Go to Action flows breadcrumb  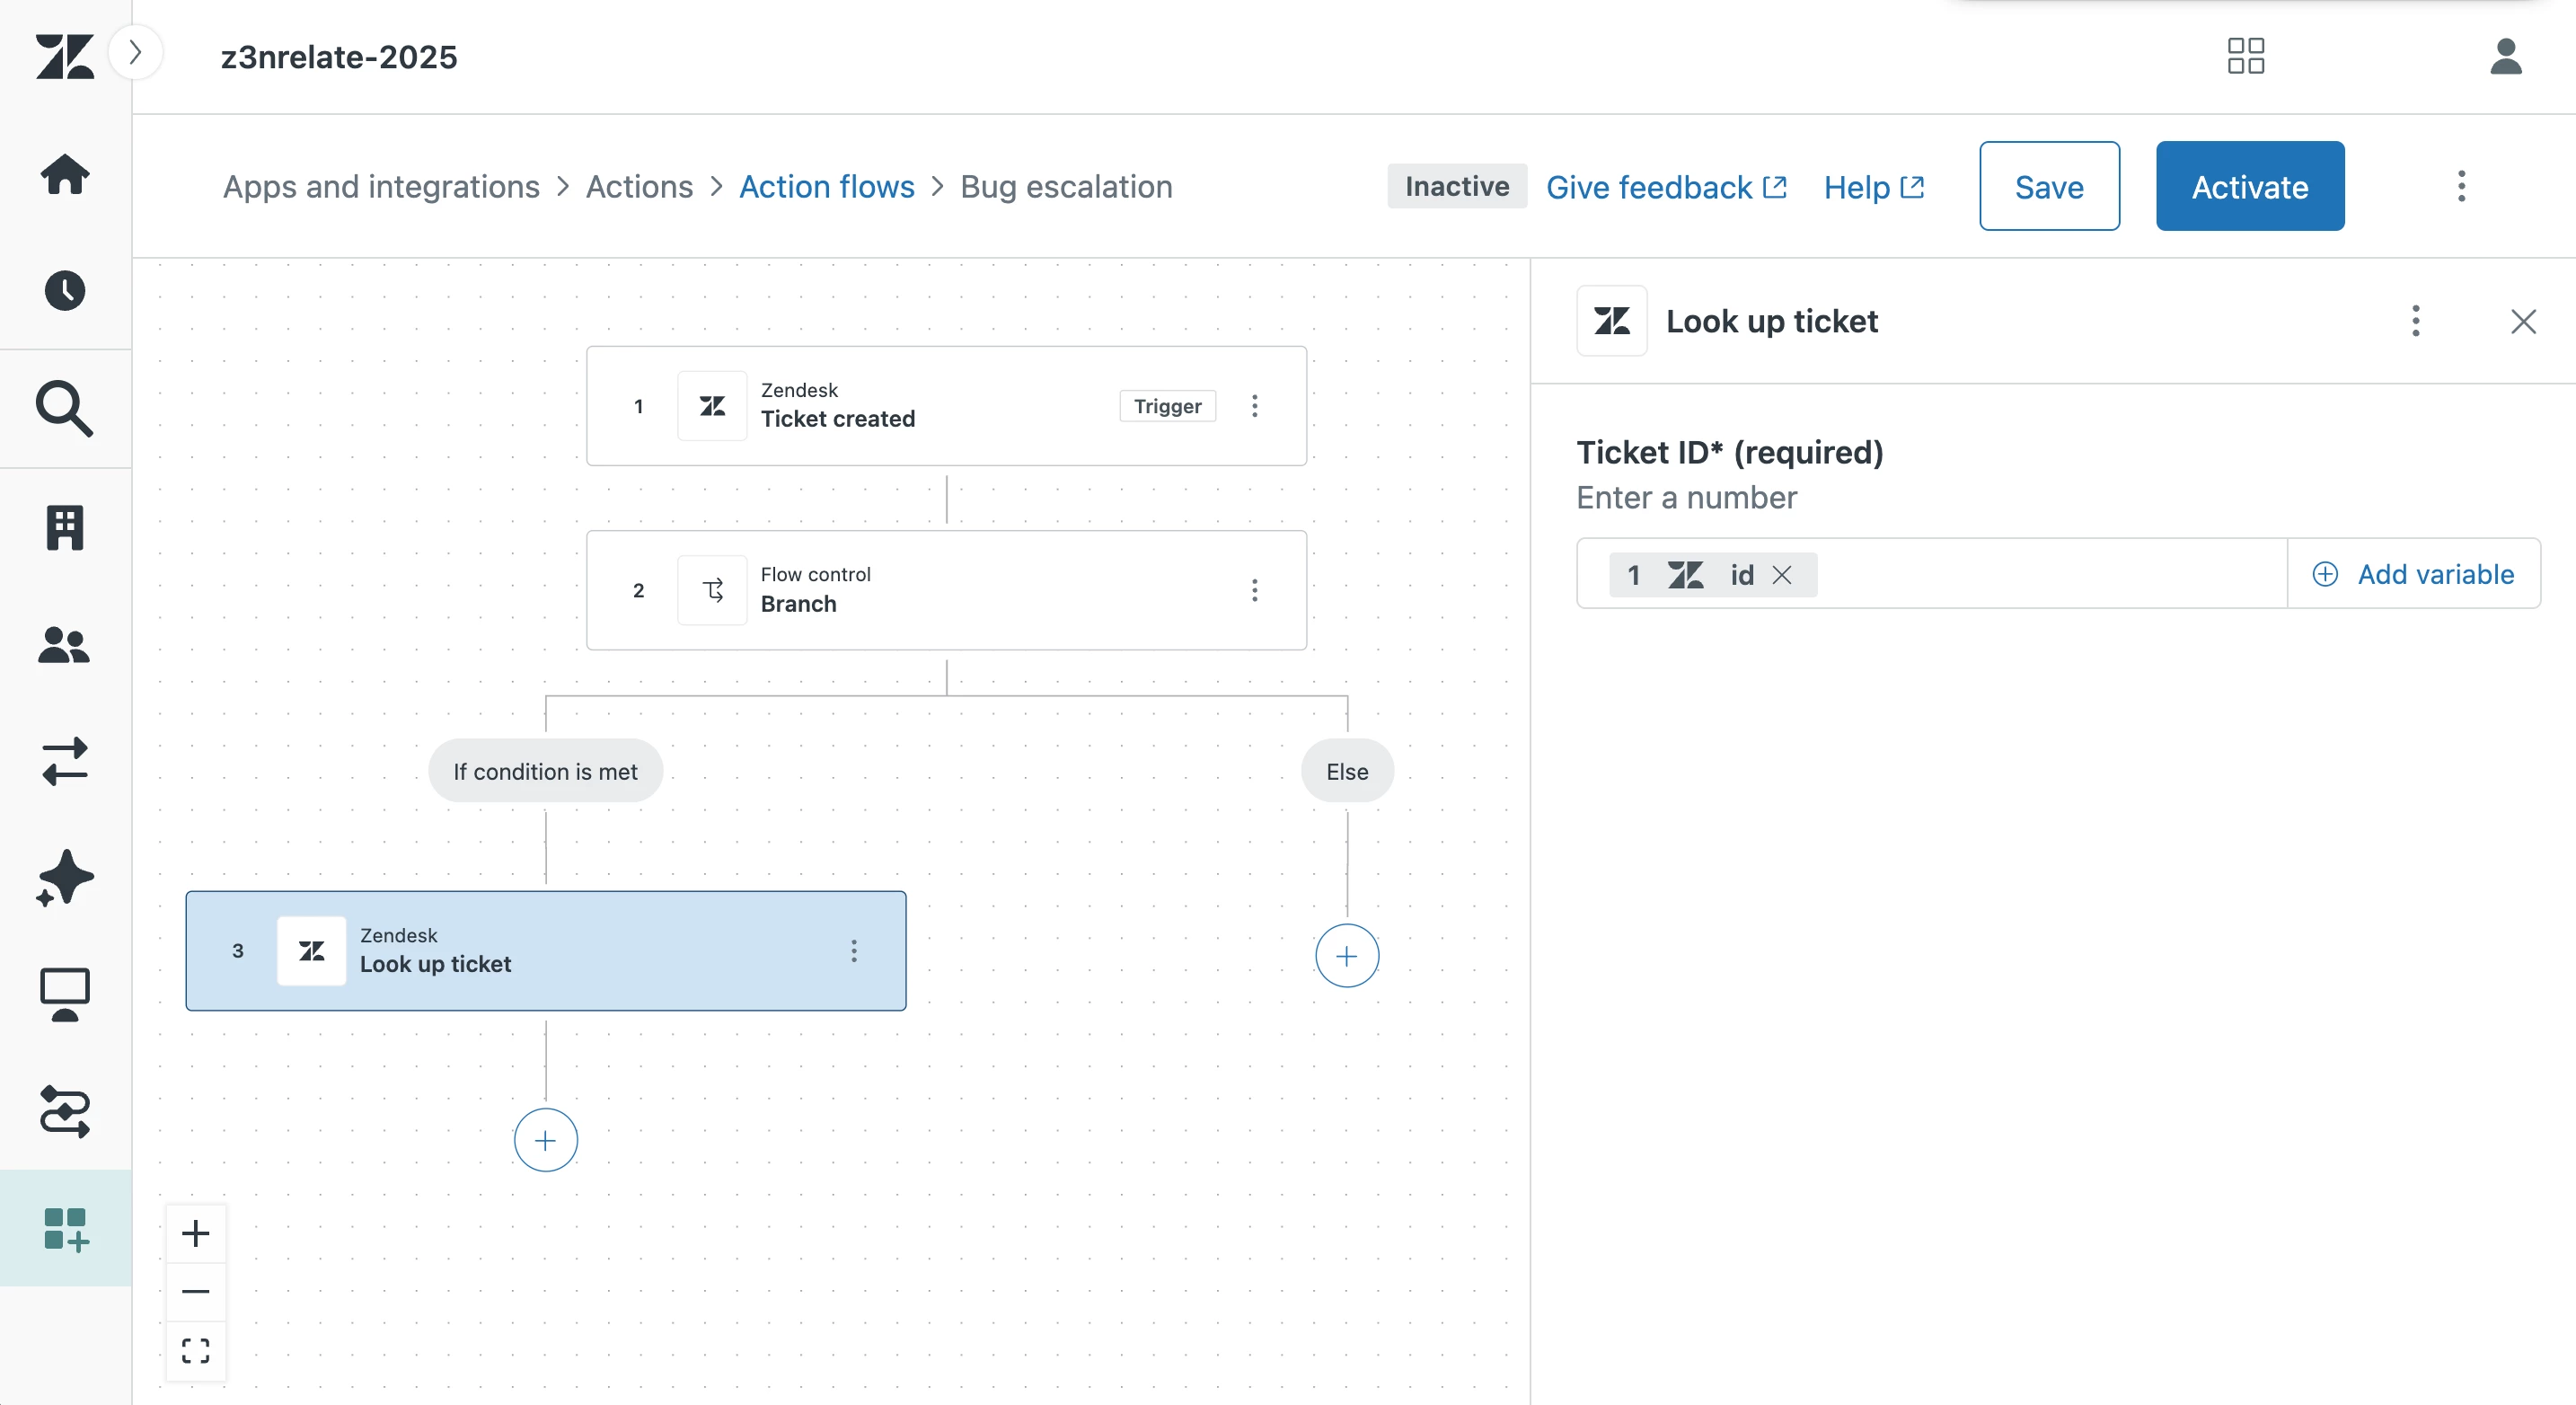click(x=826, y=187)
